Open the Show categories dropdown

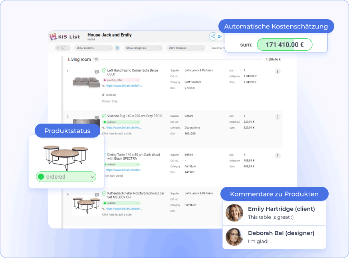(143, 48)
